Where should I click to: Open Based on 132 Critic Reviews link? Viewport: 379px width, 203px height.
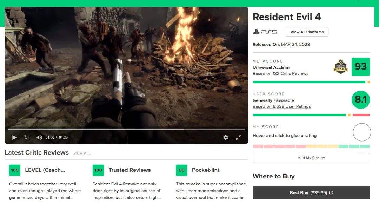click(280, 73)
